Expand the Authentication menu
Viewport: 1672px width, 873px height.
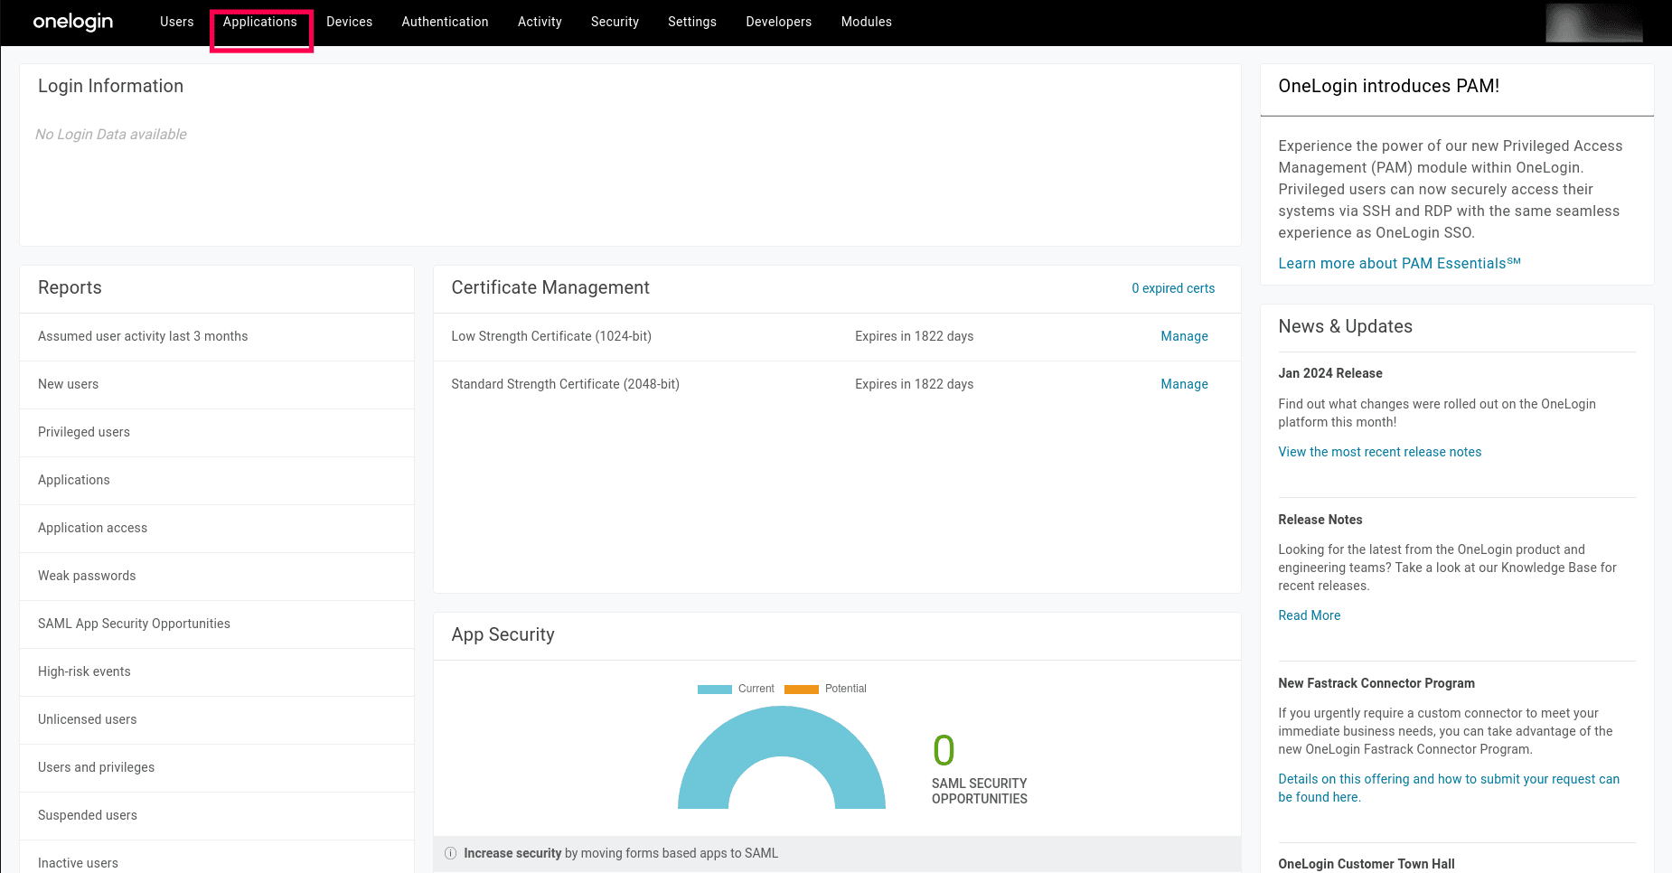click(x=445, y=22)
